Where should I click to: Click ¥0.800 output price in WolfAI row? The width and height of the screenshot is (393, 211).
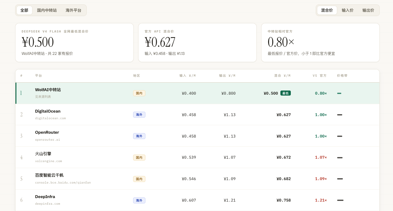(228, 93)
